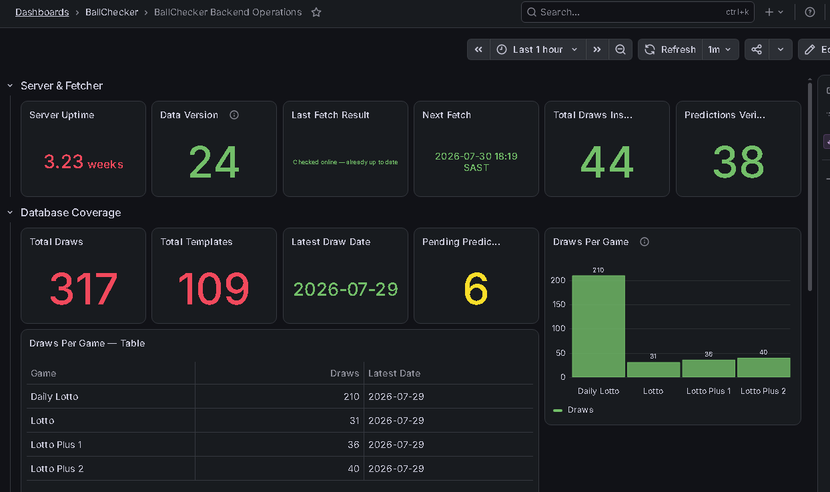Sort table by Draws column header
Screen dimensions: 830x492
[x=344, y=373]
